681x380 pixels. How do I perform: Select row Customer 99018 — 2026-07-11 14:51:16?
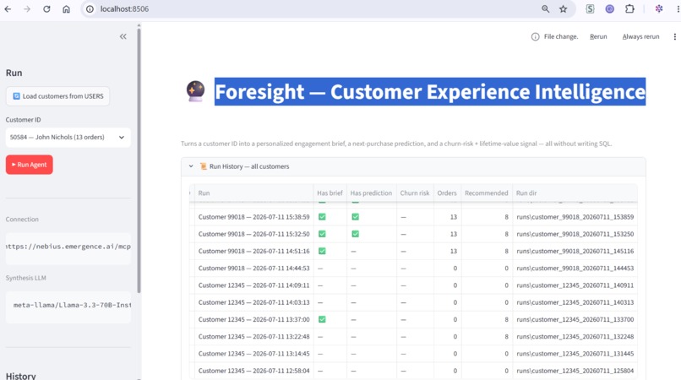click(253, 251)
